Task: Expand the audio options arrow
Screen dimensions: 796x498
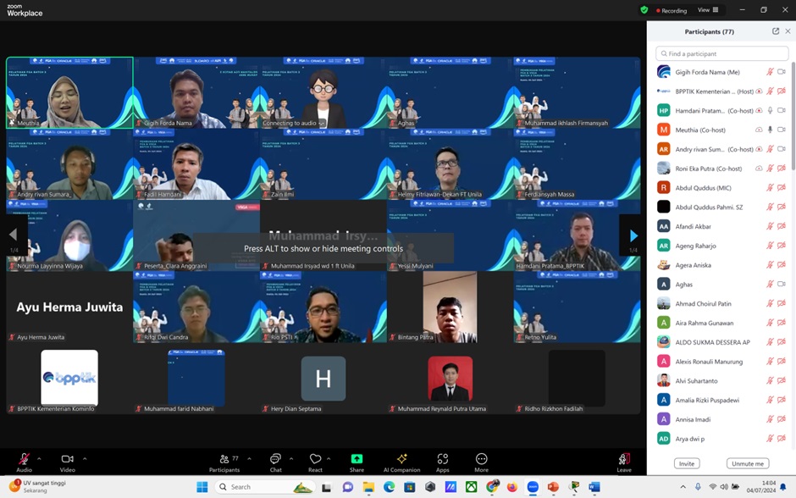Action: click(x=39, y=458)
